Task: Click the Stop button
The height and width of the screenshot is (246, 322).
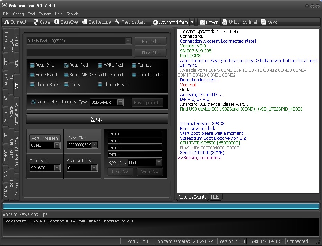Action: [x=97, y=119]
